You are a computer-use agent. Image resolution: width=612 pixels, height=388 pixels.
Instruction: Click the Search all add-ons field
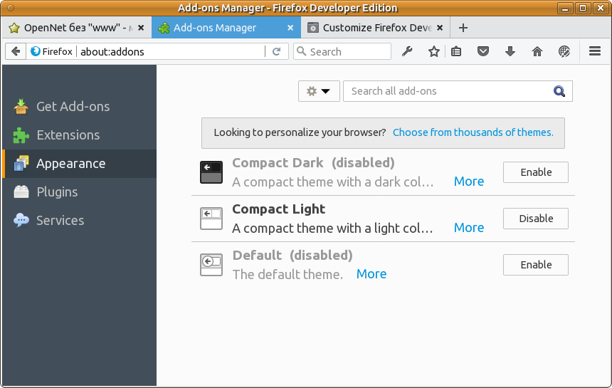point(448,91)
